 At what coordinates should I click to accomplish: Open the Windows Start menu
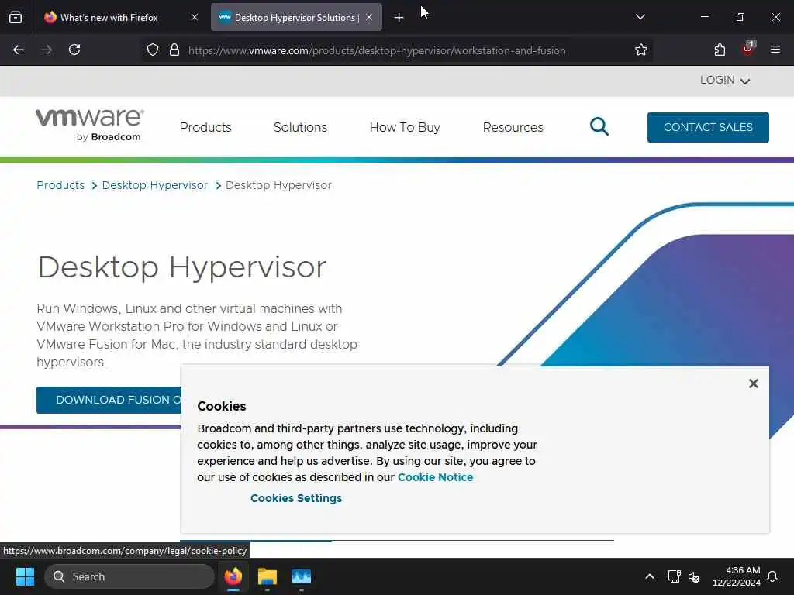pyautogui.click(x=25, y=576)
